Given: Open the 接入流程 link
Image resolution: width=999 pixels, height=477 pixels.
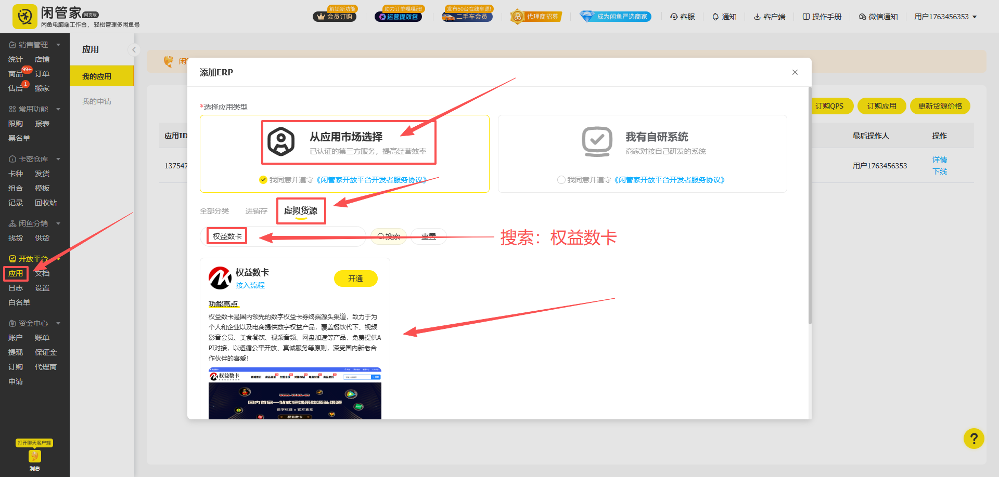Looking at the screenshot, I should pyautogui.click(x=250, y=285).
